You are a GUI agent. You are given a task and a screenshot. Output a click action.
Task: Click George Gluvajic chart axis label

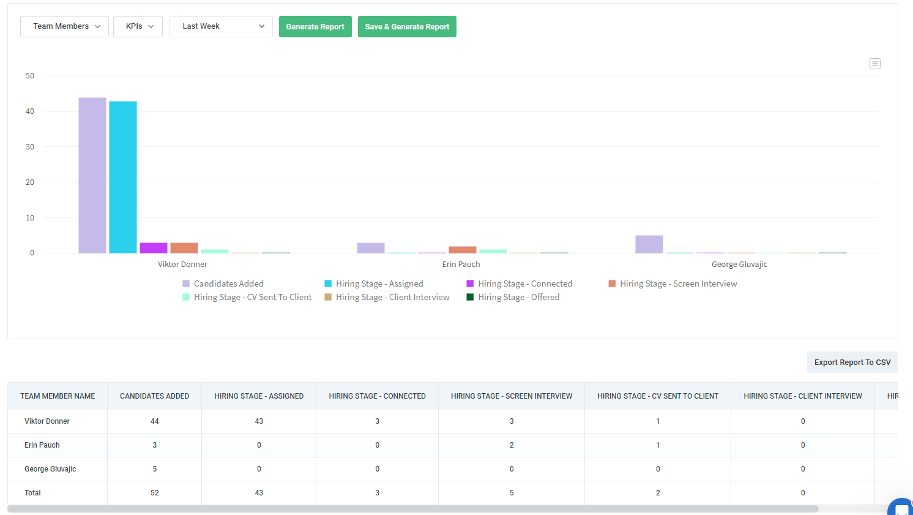[739, 265]
